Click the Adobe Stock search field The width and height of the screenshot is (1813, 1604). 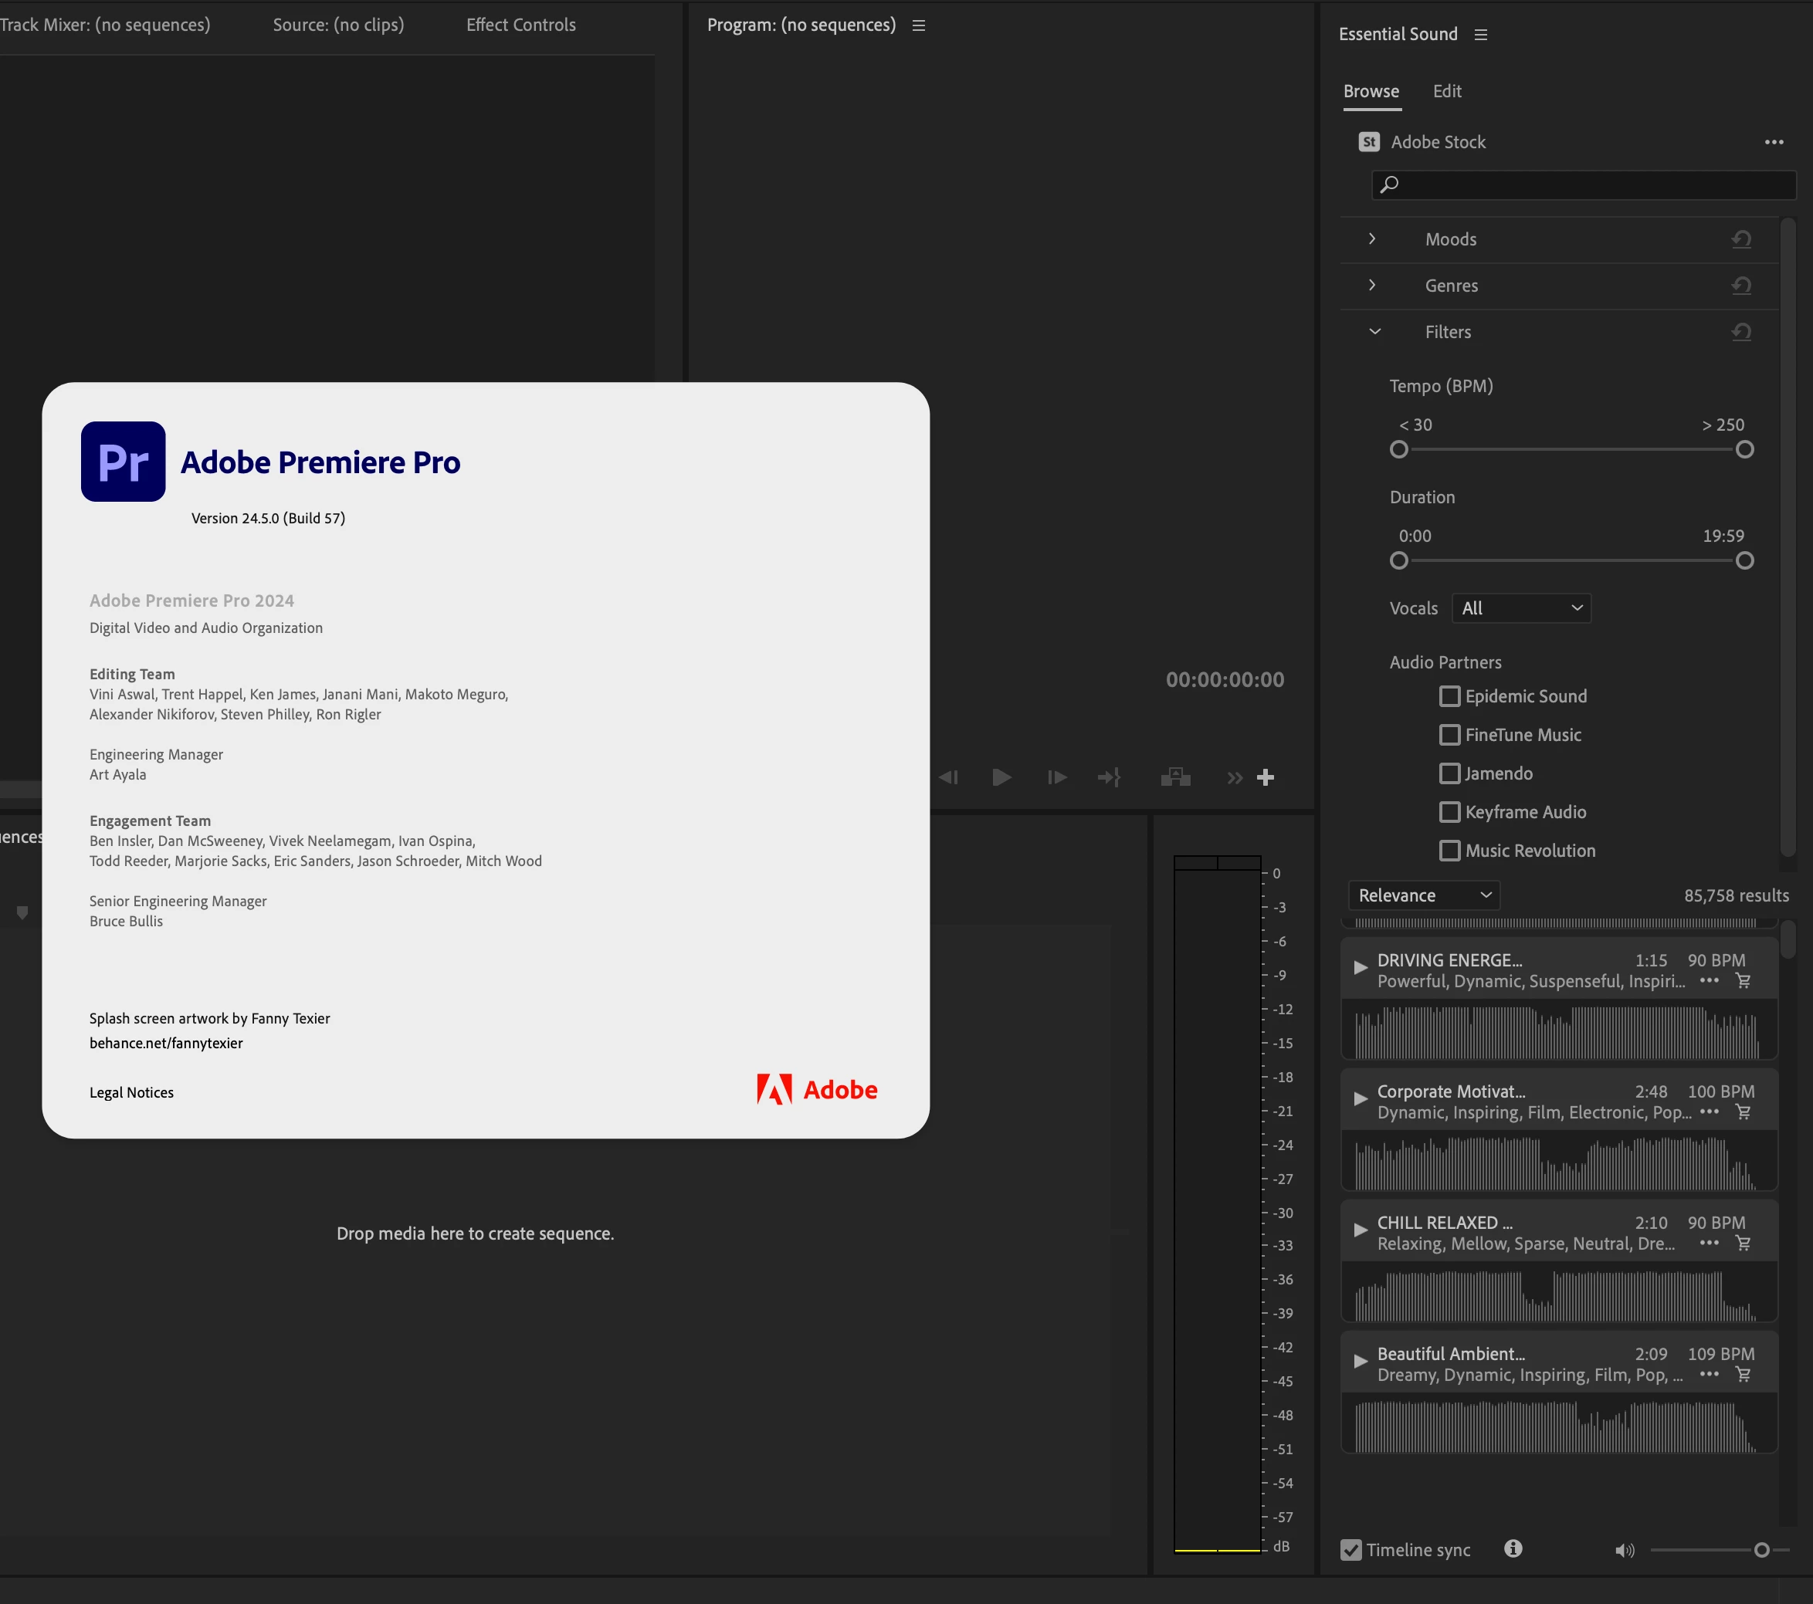point(1588,184)
